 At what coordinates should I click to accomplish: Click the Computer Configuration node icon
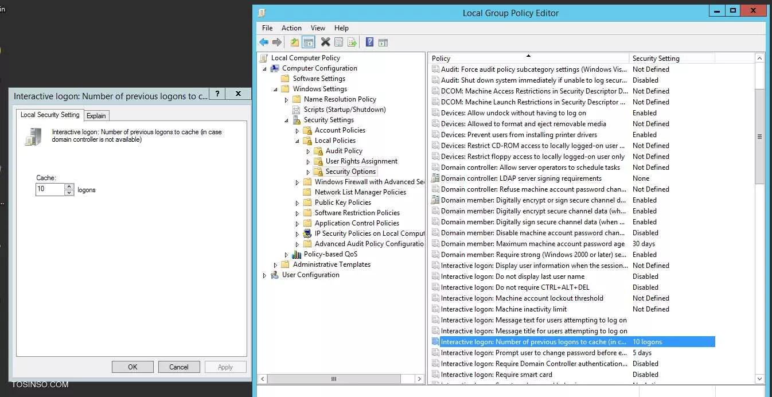(275, 68)
